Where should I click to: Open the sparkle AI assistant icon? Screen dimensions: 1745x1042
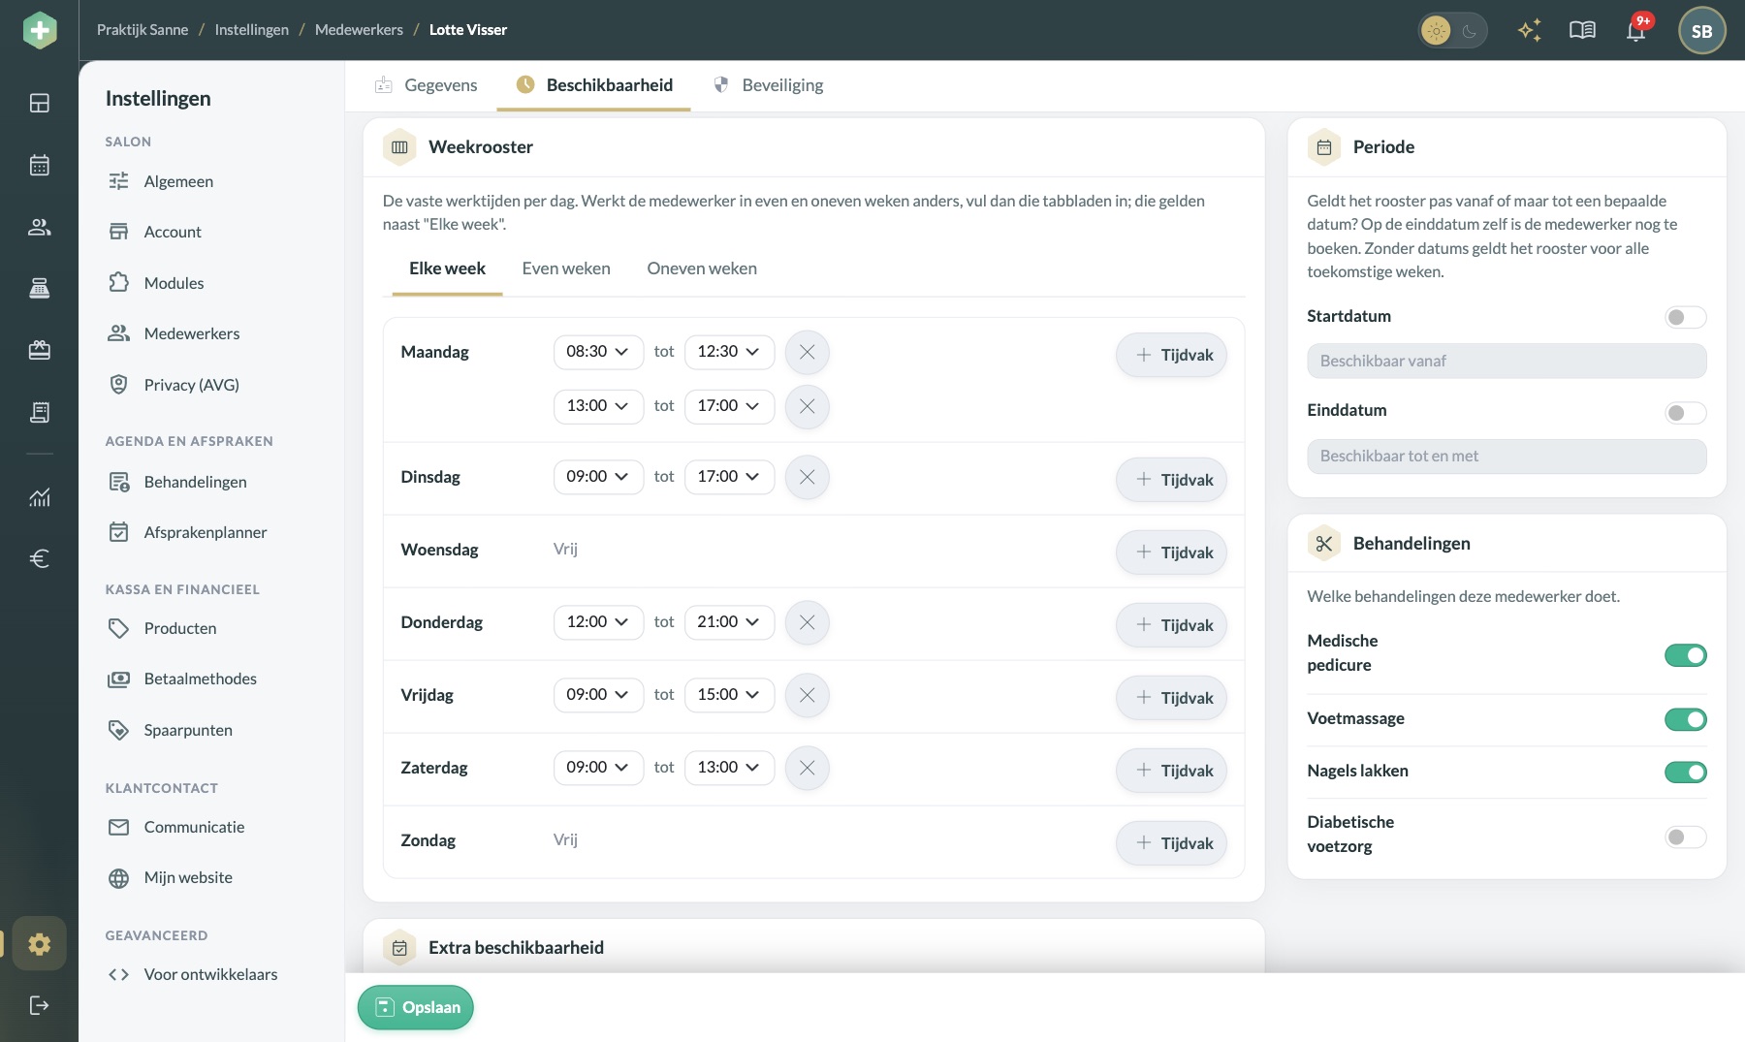click(x=1530, y=30)
